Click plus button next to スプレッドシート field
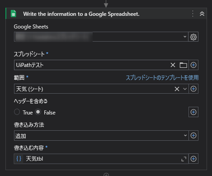 (x=193, y=65)
